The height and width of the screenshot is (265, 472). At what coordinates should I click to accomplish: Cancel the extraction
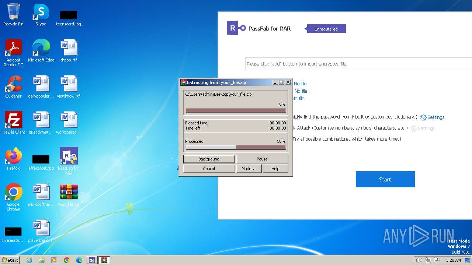209,169
